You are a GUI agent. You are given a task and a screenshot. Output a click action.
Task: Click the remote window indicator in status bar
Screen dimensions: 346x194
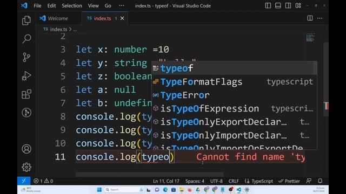tap(24, 181)
